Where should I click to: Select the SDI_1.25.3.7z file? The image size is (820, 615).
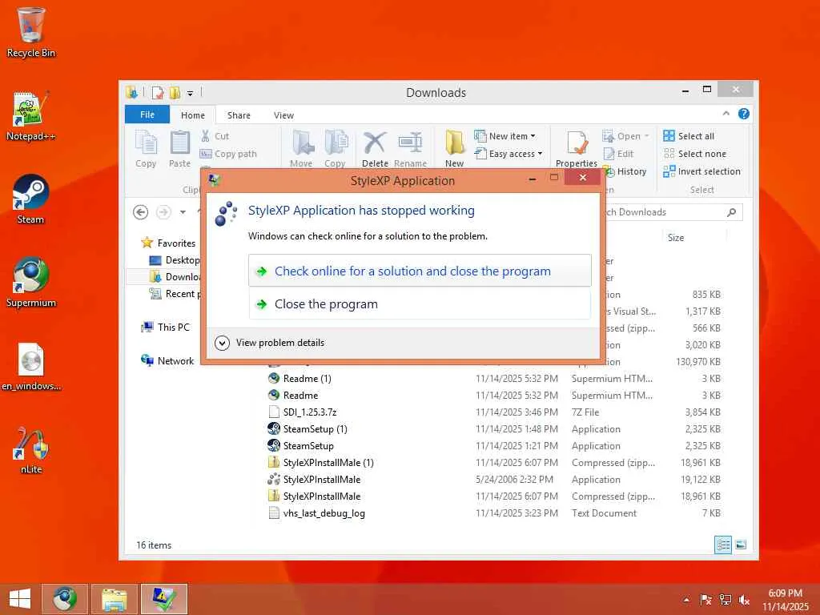(310, 412)
